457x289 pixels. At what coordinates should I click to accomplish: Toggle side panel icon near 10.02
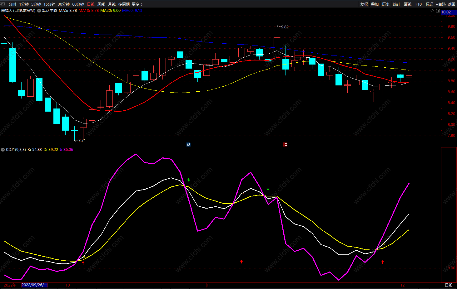438,11
